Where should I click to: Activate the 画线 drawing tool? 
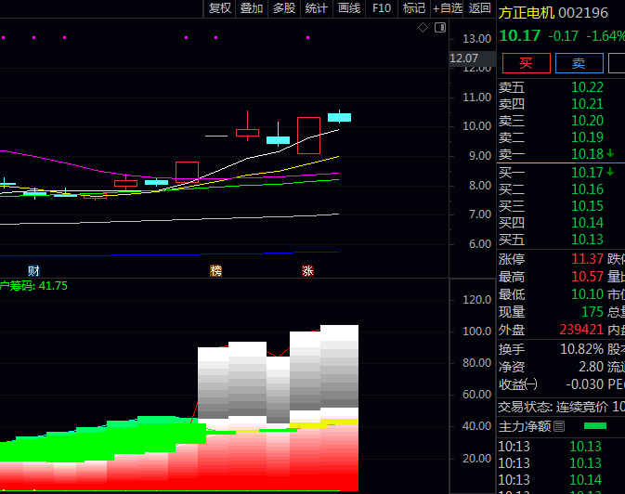[349, 8]
